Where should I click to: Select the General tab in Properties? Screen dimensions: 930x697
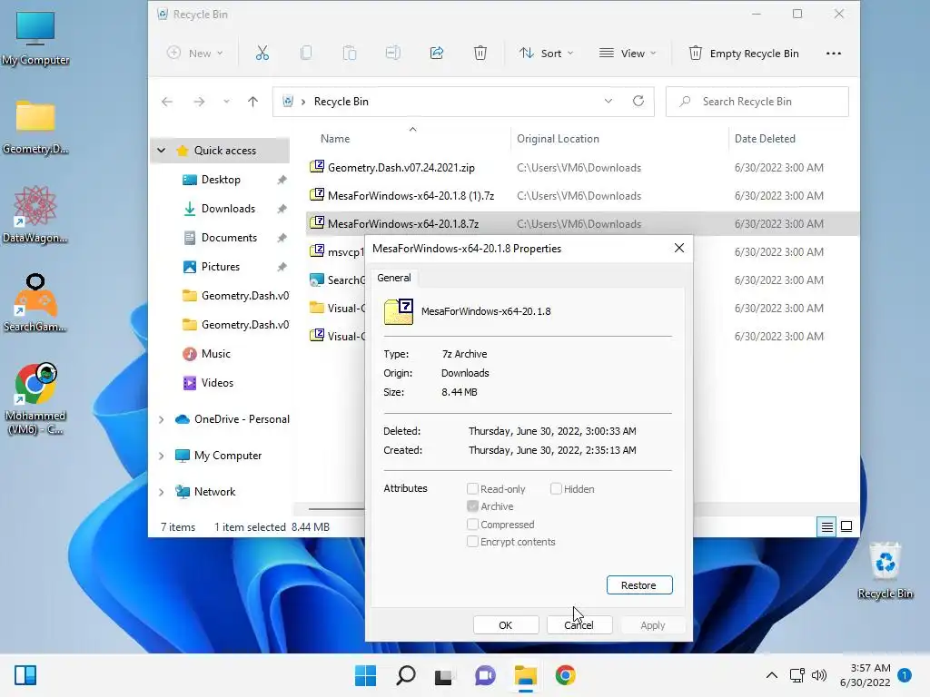(394, 278)
